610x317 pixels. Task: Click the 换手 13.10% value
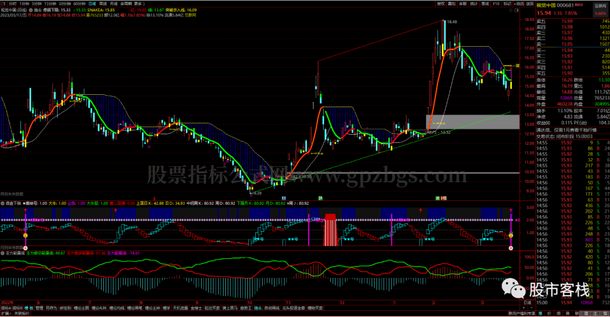pyautogui.click(x=565, y=111)
